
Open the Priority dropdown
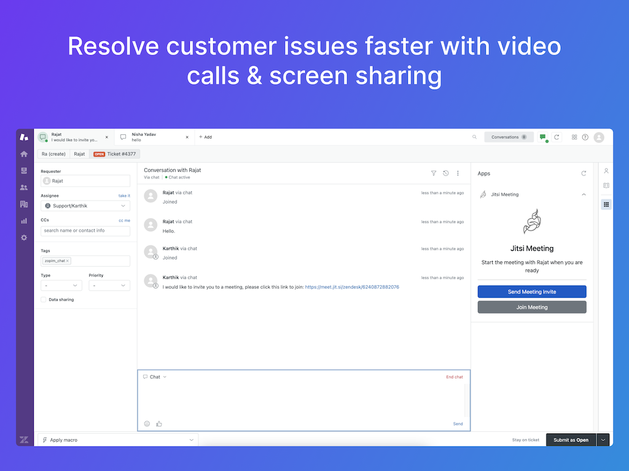[109, 286]
